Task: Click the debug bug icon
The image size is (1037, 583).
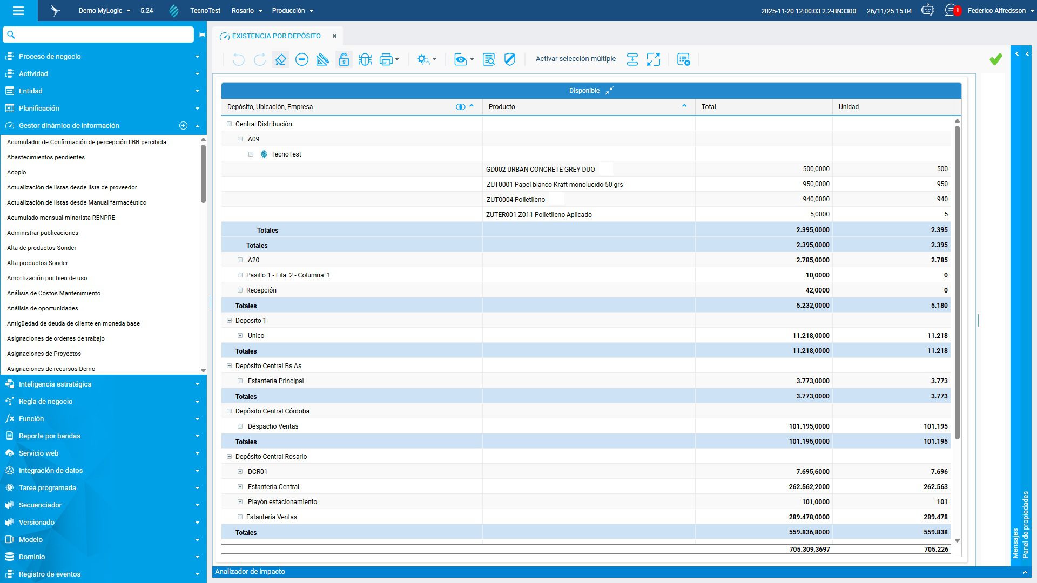Action: (x=365, y=59)
